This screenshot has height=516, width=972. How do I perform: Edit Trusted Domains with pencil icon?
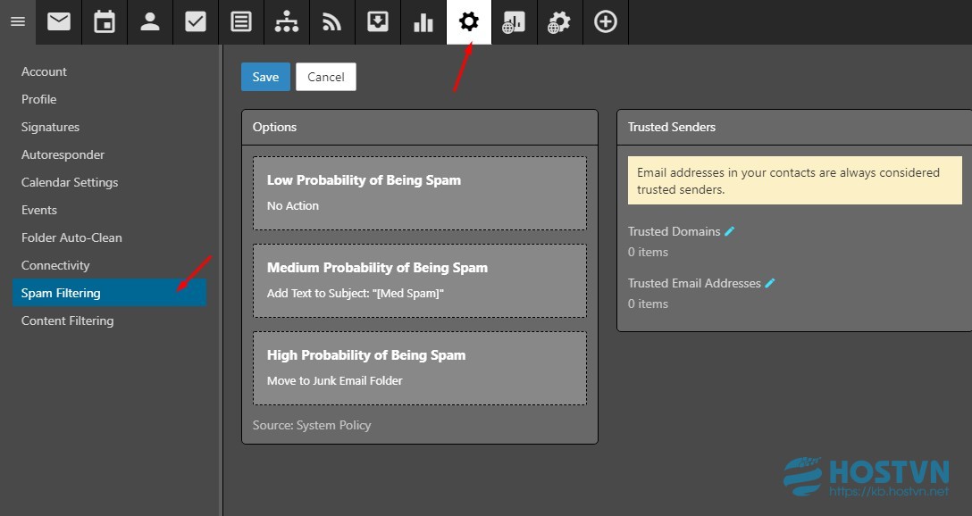730,231
